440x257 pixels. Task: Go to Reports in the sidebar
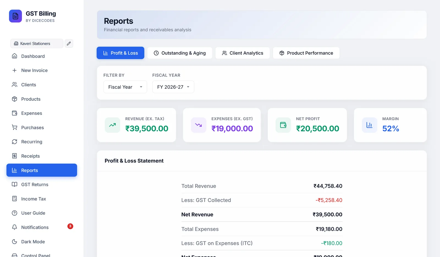click(42, 170)
